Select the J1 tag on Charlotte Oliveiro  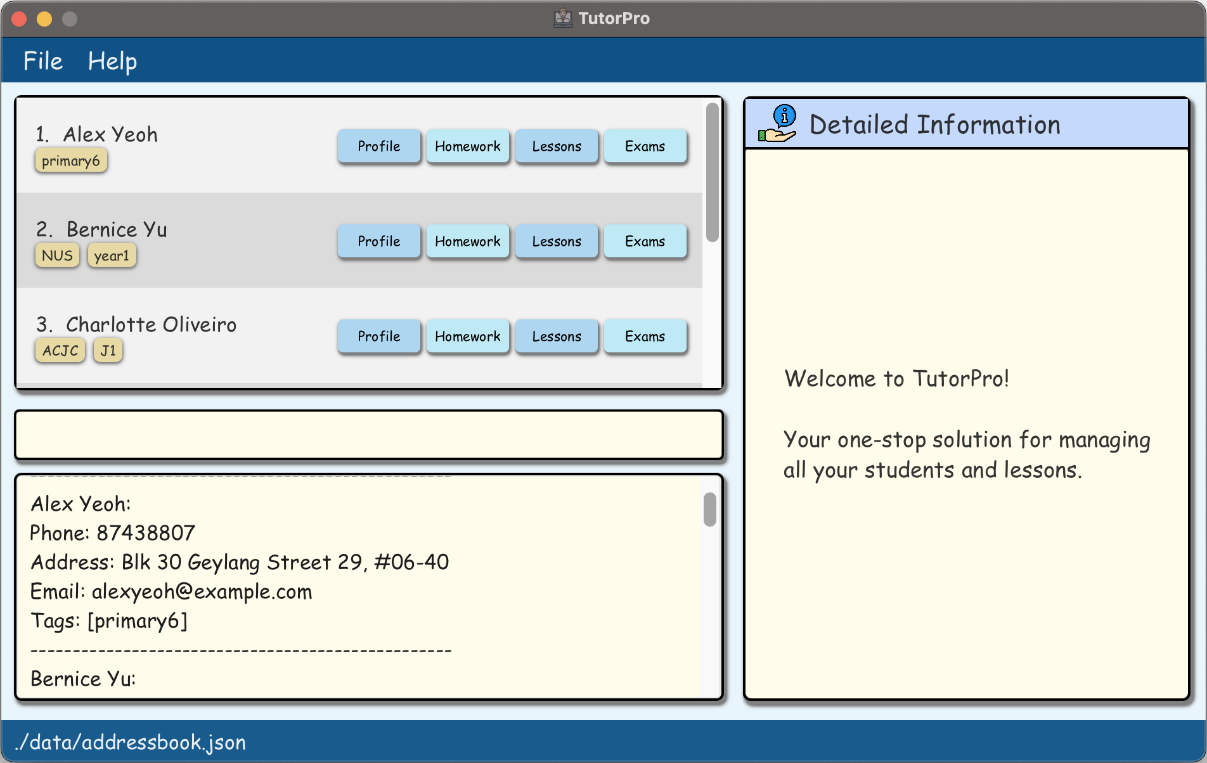(108, 350)
